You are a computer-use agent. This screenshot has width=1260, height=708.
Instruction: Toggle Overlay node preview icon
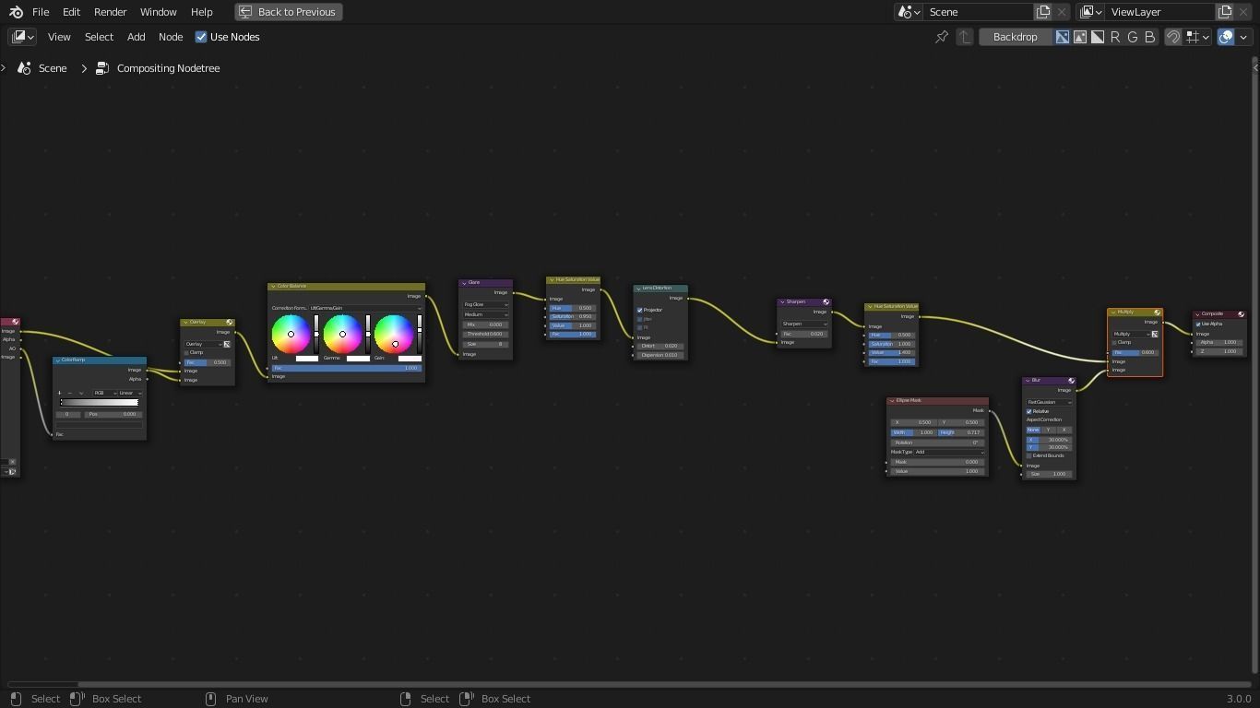(230, 323)
